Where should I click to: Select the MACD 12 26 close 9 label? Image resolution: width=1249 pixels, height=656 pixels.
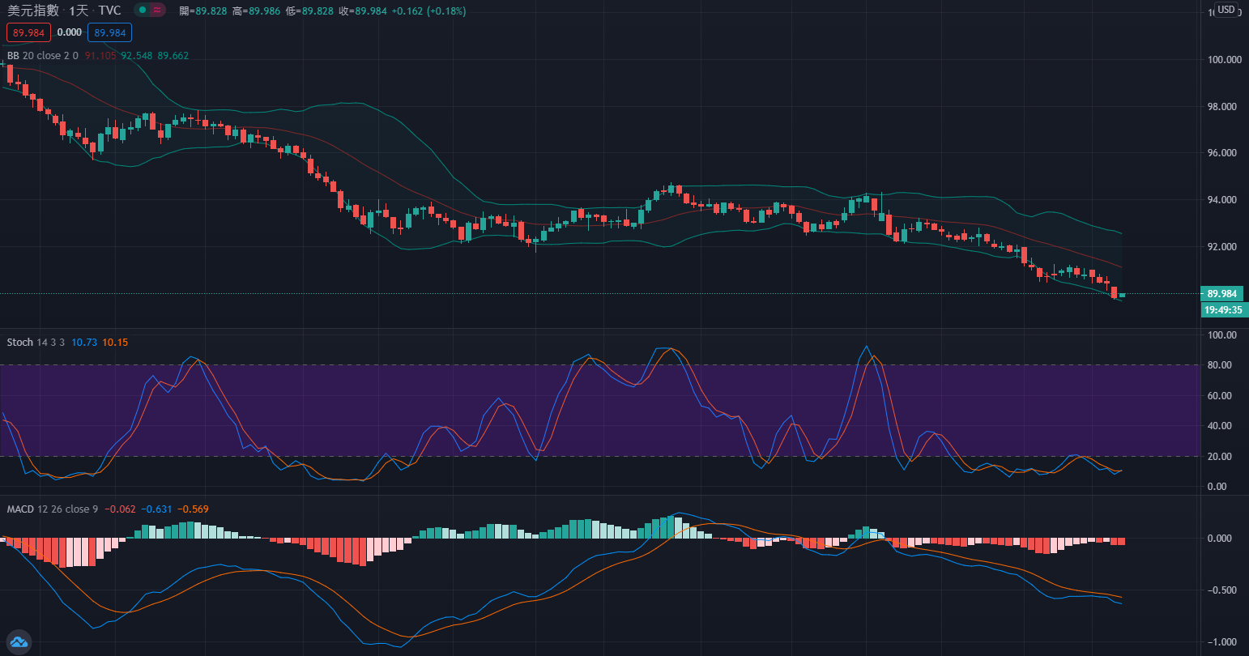pyautogui.click(x=52, y=509)
